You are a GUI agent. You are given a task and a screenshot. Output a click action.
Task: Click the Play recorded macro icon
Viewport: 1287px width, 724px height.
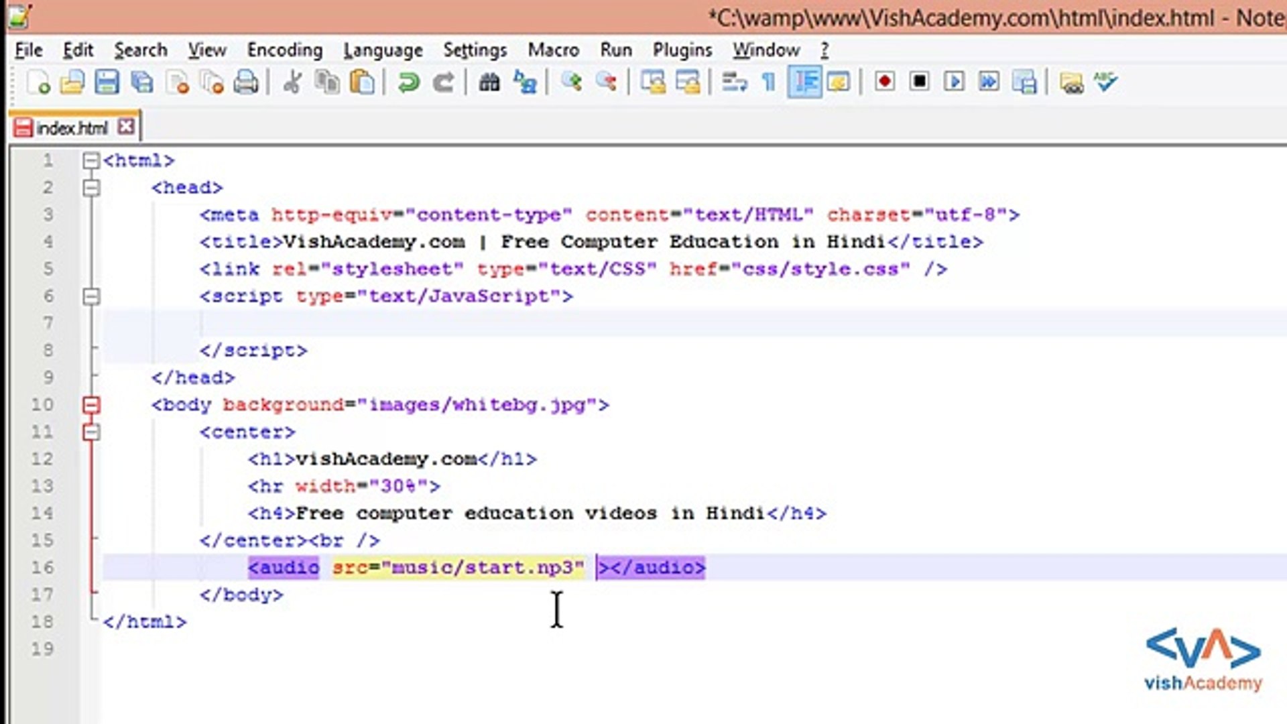click(x=954, y=82)
